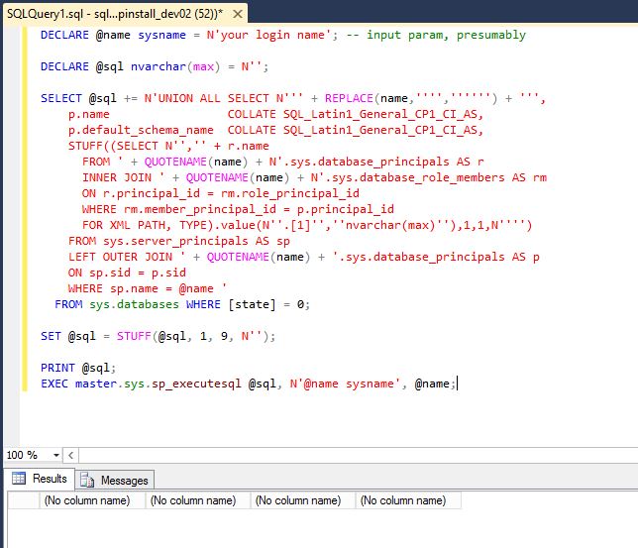
Task: Click the REPLACE function keyword
Action: pos(349,98)
